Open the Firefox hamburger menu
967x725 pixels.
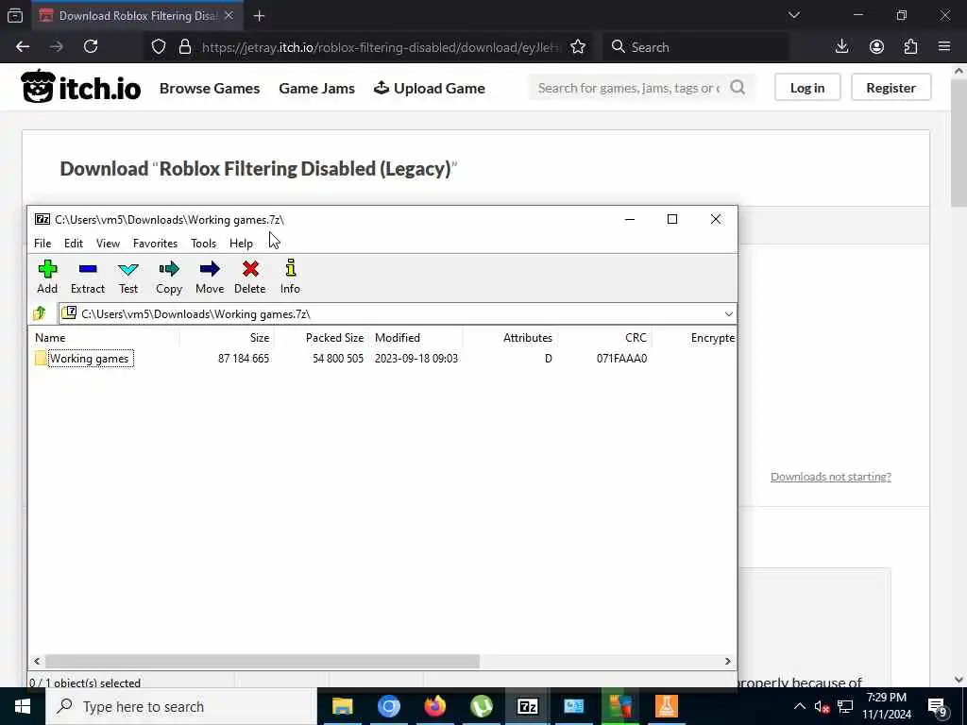click(x=944, y=47)
